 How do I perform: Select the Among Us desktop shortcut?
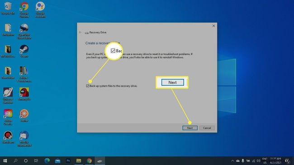pos(24,94)
